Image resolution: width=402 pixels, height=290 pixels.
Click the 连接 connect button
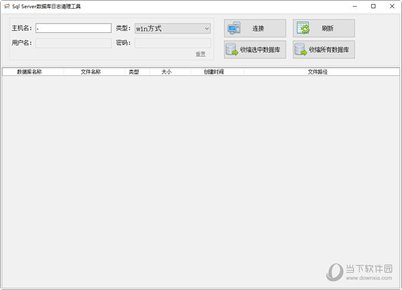tap(255, 28)
